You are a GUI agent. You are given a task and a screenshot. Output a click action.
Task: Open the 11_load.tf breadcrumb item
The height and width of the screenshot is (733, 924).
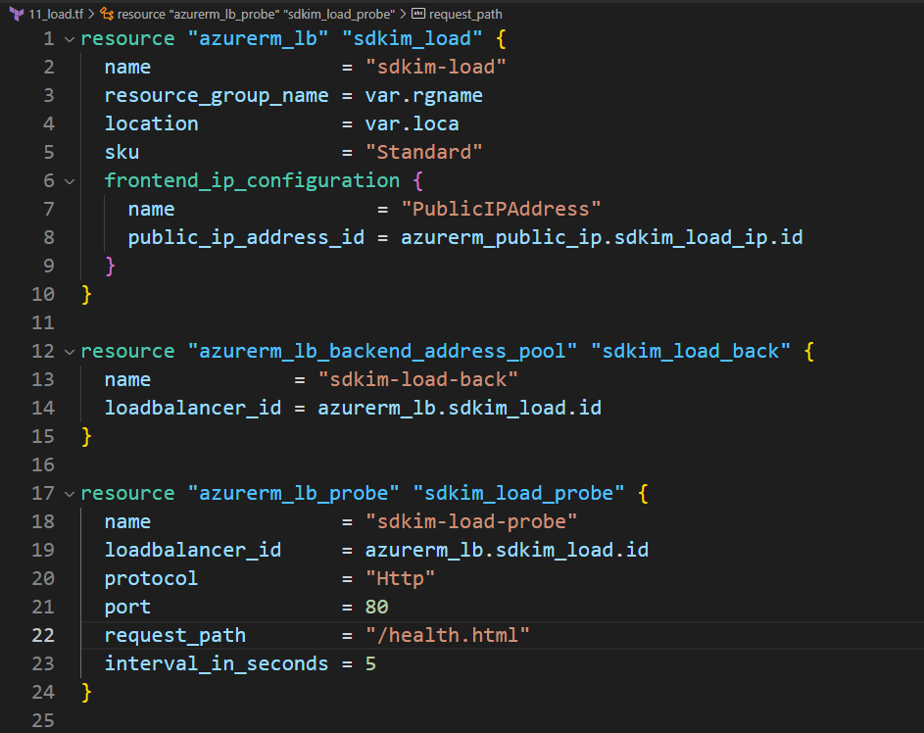[56, 14]
